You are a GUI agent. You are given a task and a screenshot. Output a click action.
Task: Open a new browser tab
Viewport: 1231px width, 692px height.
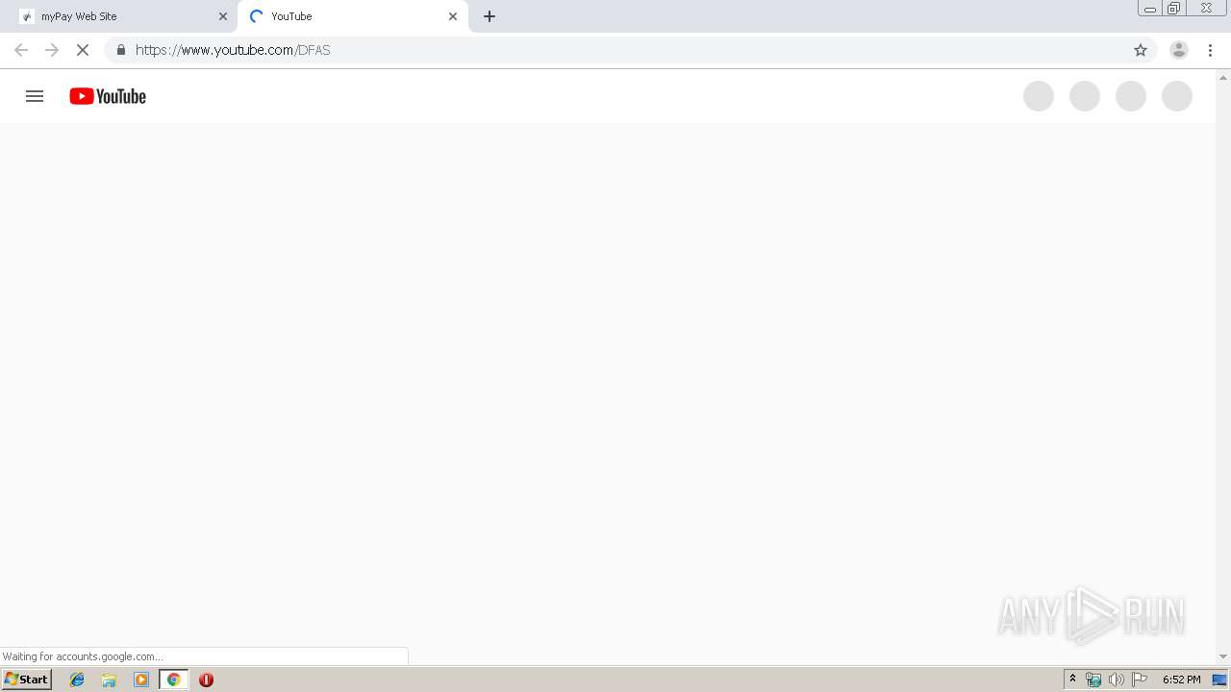(x=490, y=16)
